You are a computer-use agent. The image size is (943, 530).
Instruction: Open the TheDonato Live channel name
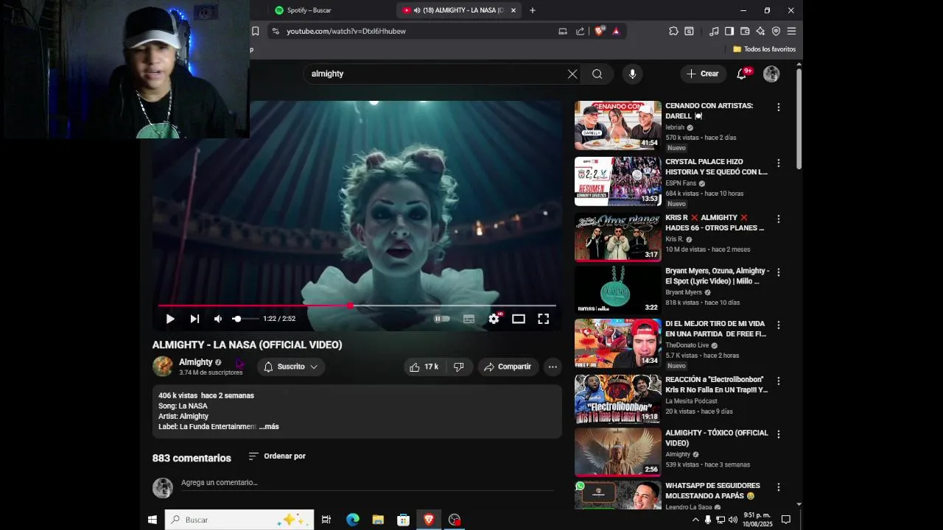687,345
